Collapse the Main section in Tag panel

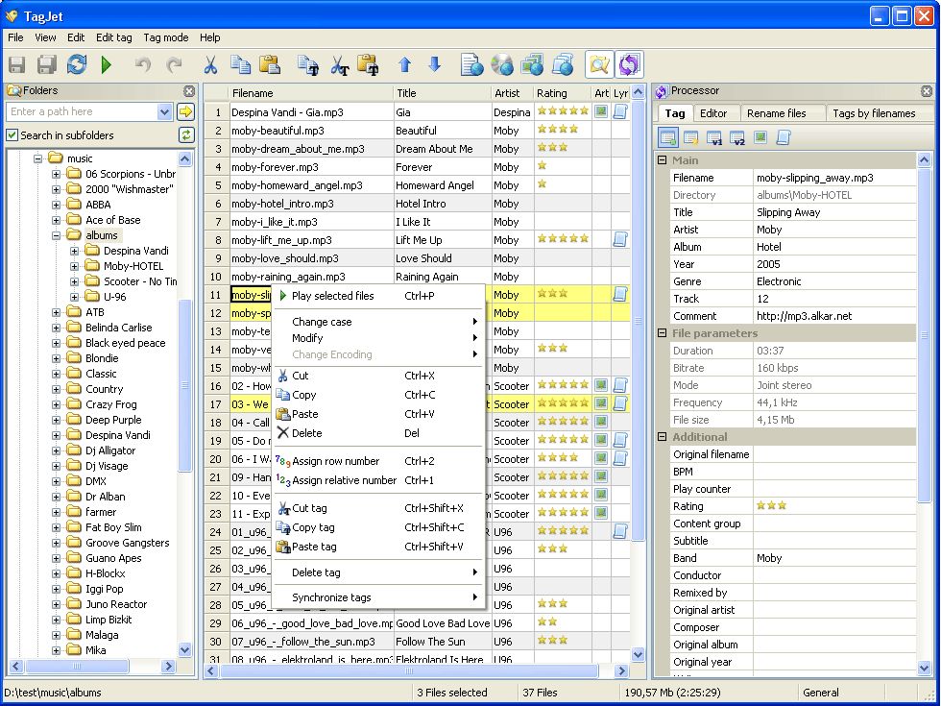coord(664,160)
